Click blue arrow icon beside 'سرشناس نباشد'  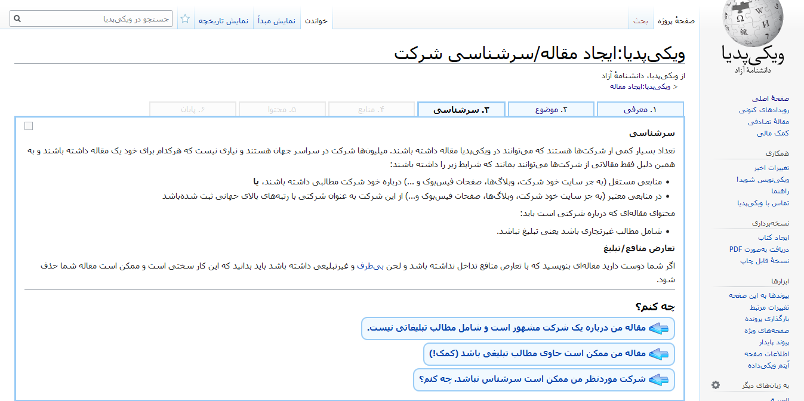659,380
